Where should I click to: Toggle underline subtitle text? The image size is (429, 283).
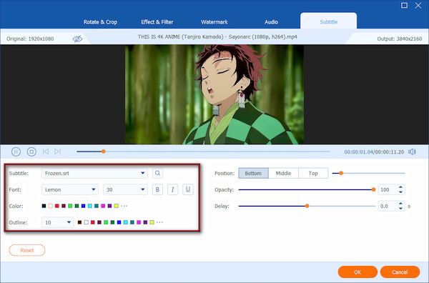[x=188, y=189]
